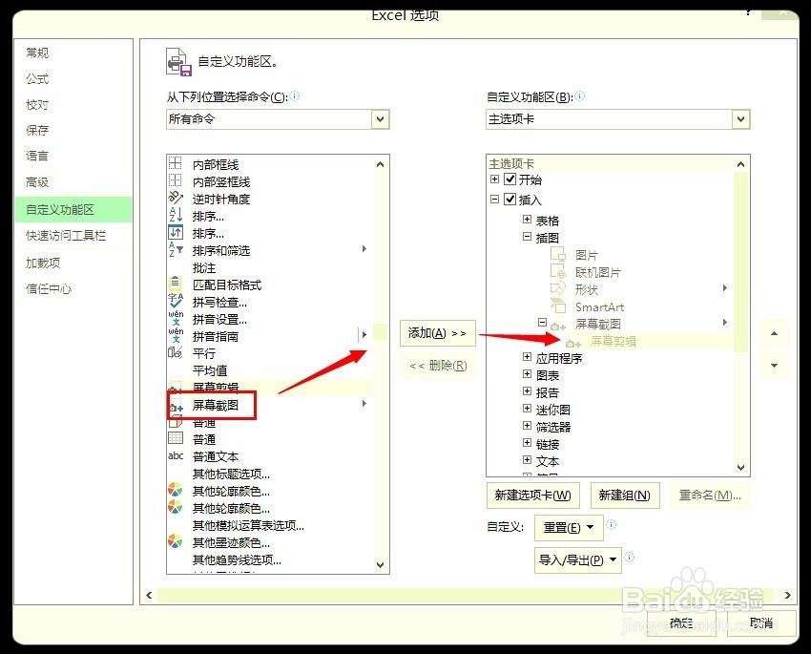This screenshot has height=654, width=811.
Task: Select the 拼写检查 spell check icon
Action: coord(176,302)
